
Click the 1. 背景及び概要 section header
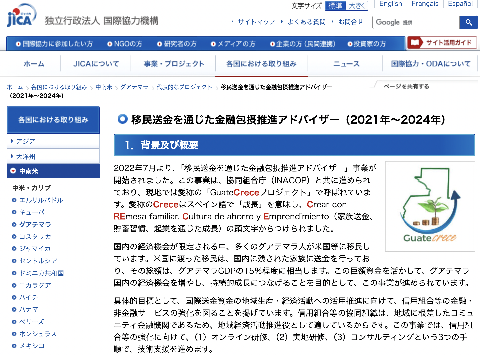click(294, 145)
